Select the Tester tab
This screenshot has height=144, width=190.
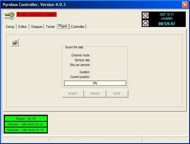coord(50,27)
